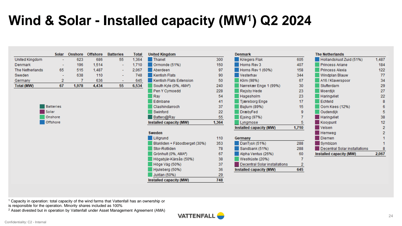Screen dimensions: 402x226
Task: Click the 'United Kingdom' row in summary table
Action: pos(78,60)
